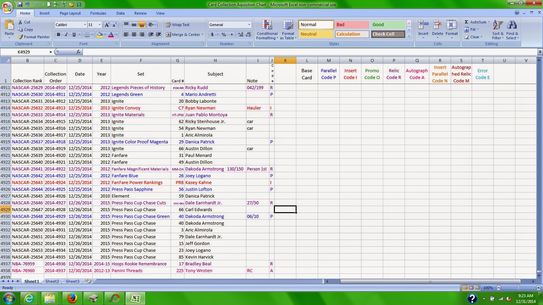The image size is (543, 305).
Task: Open Format as Table gallery
Action: click(x=288, y=30)
